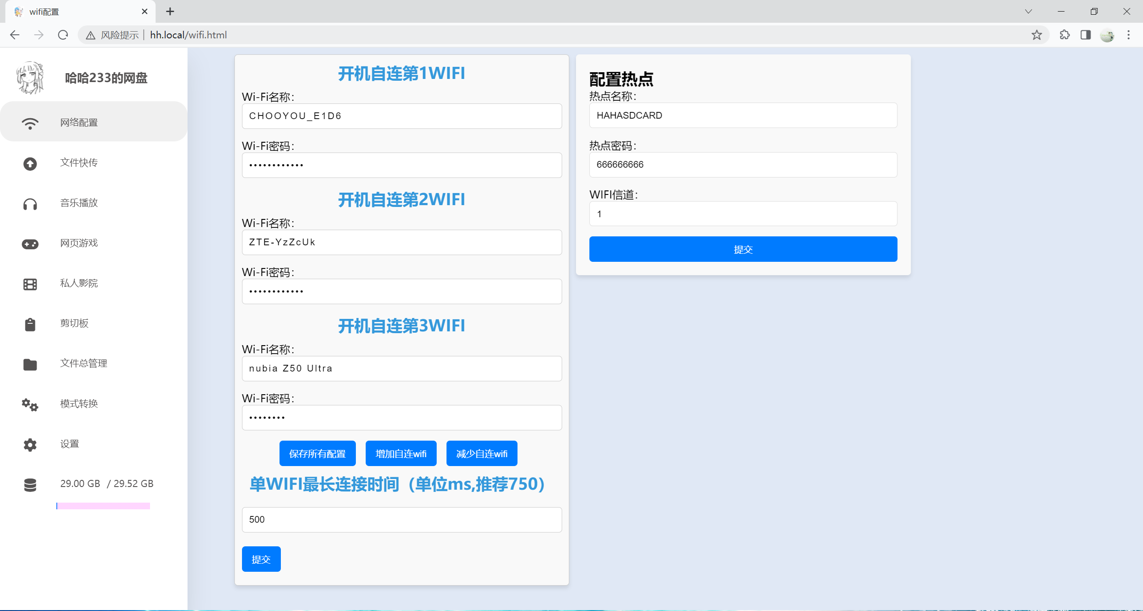Toggle the browser side panel

1085,35
